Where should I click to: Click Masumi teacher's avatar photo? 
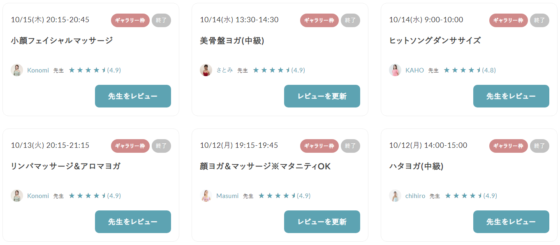coord(206,196)
